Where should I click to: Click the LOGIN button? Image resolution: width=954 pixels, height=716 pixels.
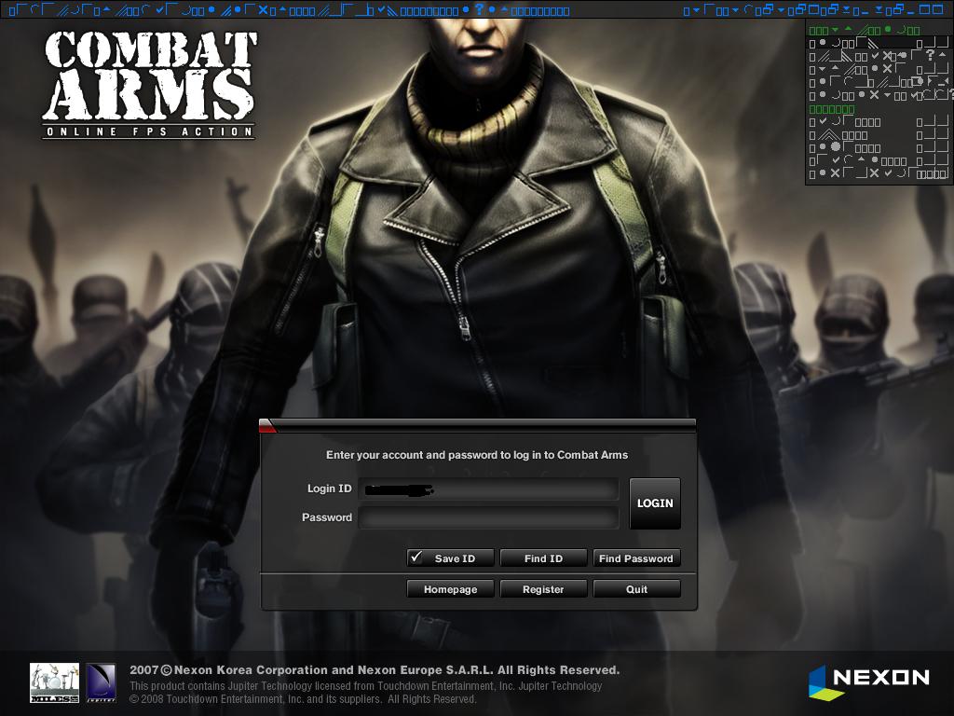pos(655,503)
